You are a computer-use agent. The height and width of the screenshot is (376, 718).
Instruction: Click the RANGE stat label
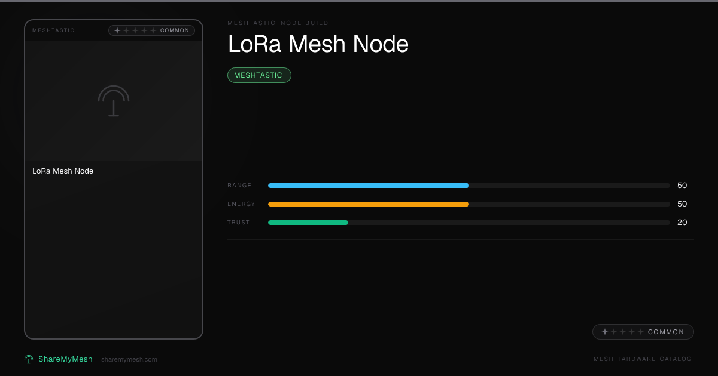tap(239, 186)
